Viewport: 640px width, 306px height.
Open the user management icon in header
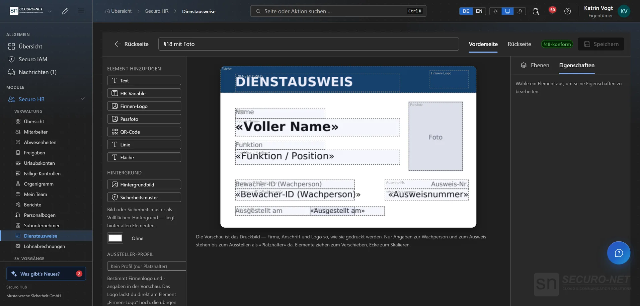pyautogui.click(x=536, y=11)
